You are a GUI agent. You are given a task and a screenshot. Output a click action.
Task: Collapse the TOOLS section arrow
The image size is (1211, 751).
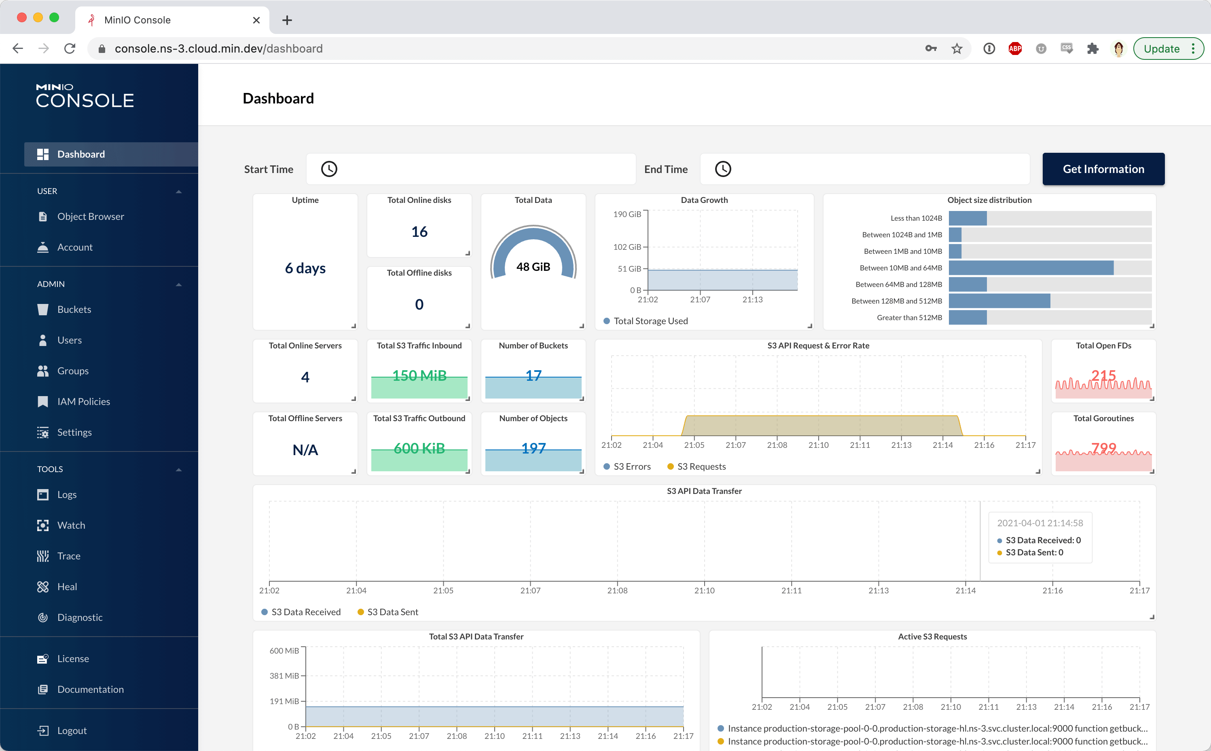tap(179, 469)
